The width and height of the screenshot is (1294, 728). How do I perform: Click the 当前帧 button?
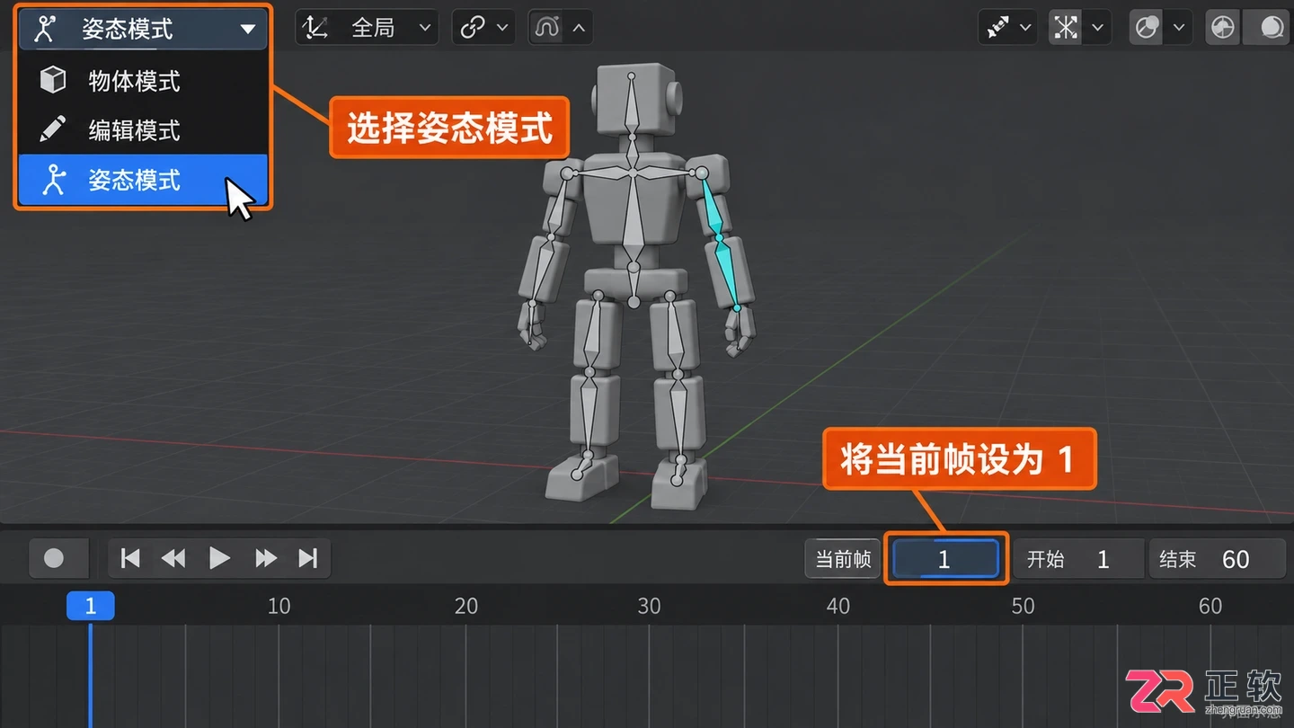(843, 559)
